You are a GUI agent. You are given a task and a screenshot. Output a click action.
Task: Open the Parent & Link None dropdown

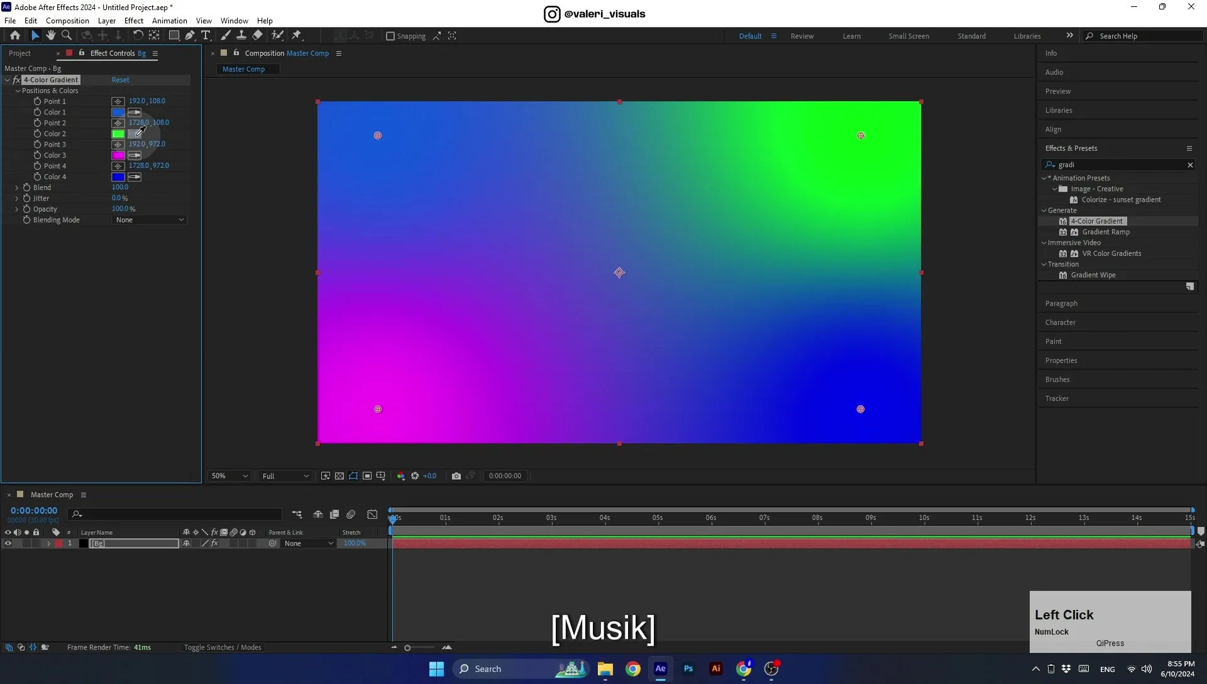point(309,544)
